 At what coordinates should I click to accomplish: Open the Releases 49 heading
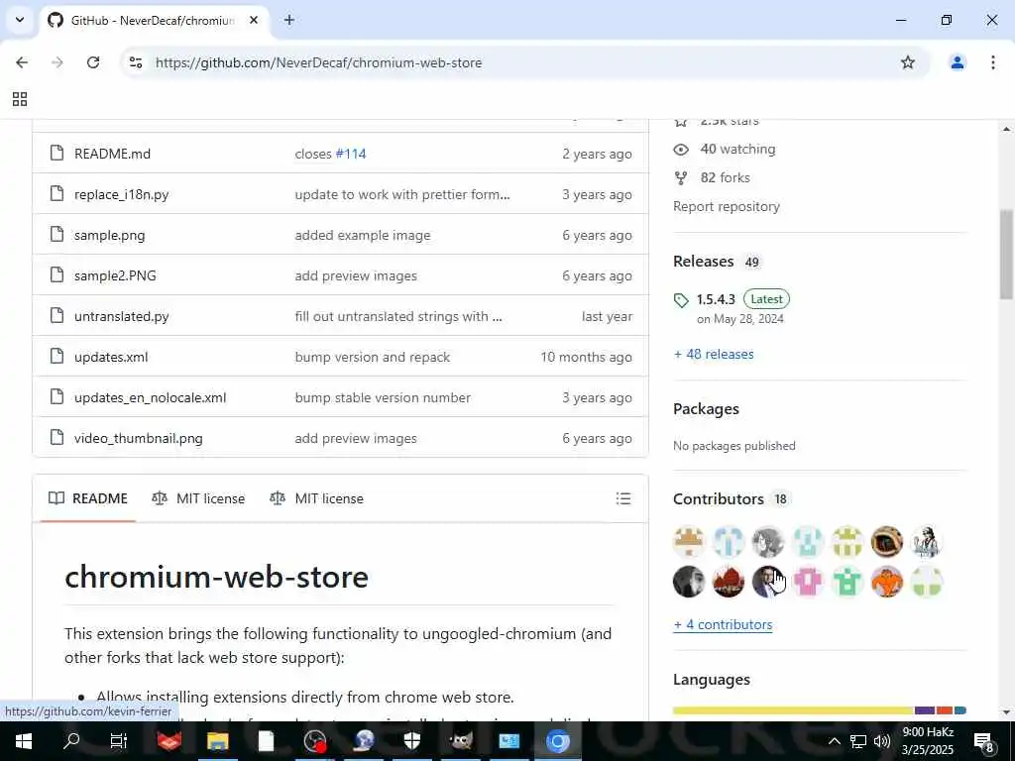click(716, 262)
